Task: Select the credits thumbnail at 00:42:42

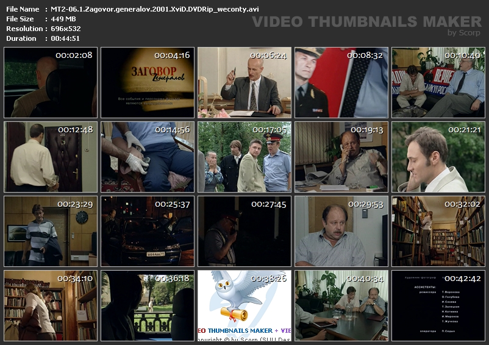Action: 438,306
